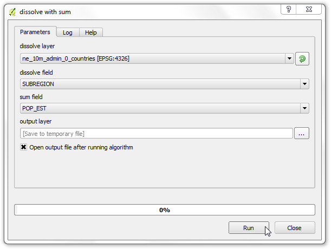The image size is (331, 249).
Task: Open output layer browse button
Action: [x=301, y=133]
